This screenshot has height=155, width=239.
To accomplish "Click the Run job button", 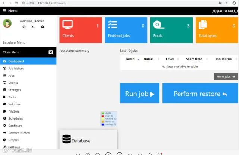I will (140, 93).
